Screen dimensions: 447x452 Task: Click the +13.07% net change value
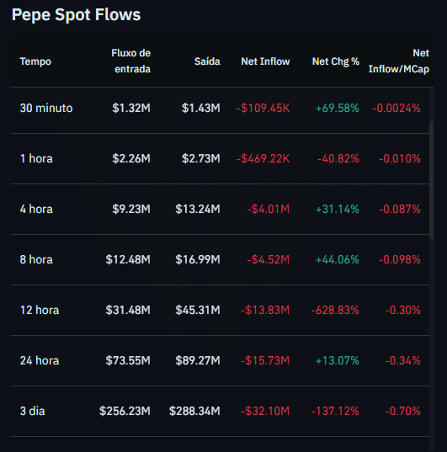pos(338,360)
